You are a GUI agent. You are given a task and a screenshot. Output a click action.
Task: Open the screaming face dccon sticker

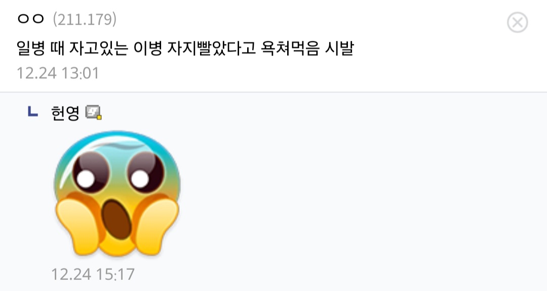[117, 193]
